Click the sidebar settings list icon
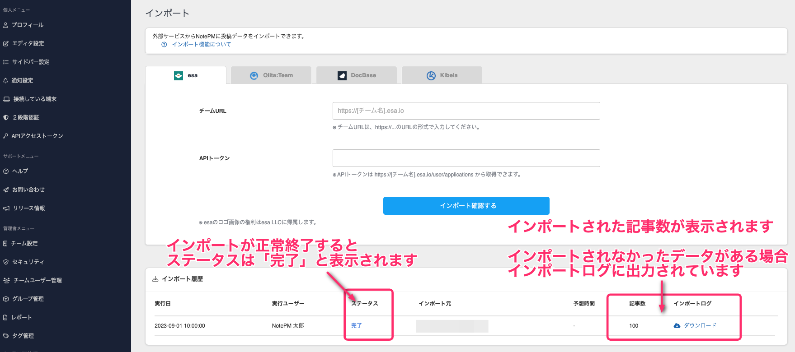Image resolution: width=795 pixels, height=352 pixels. click(5, 62)
